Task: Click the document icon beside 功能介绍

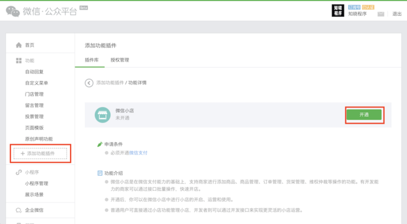Action: click(99, 173)
